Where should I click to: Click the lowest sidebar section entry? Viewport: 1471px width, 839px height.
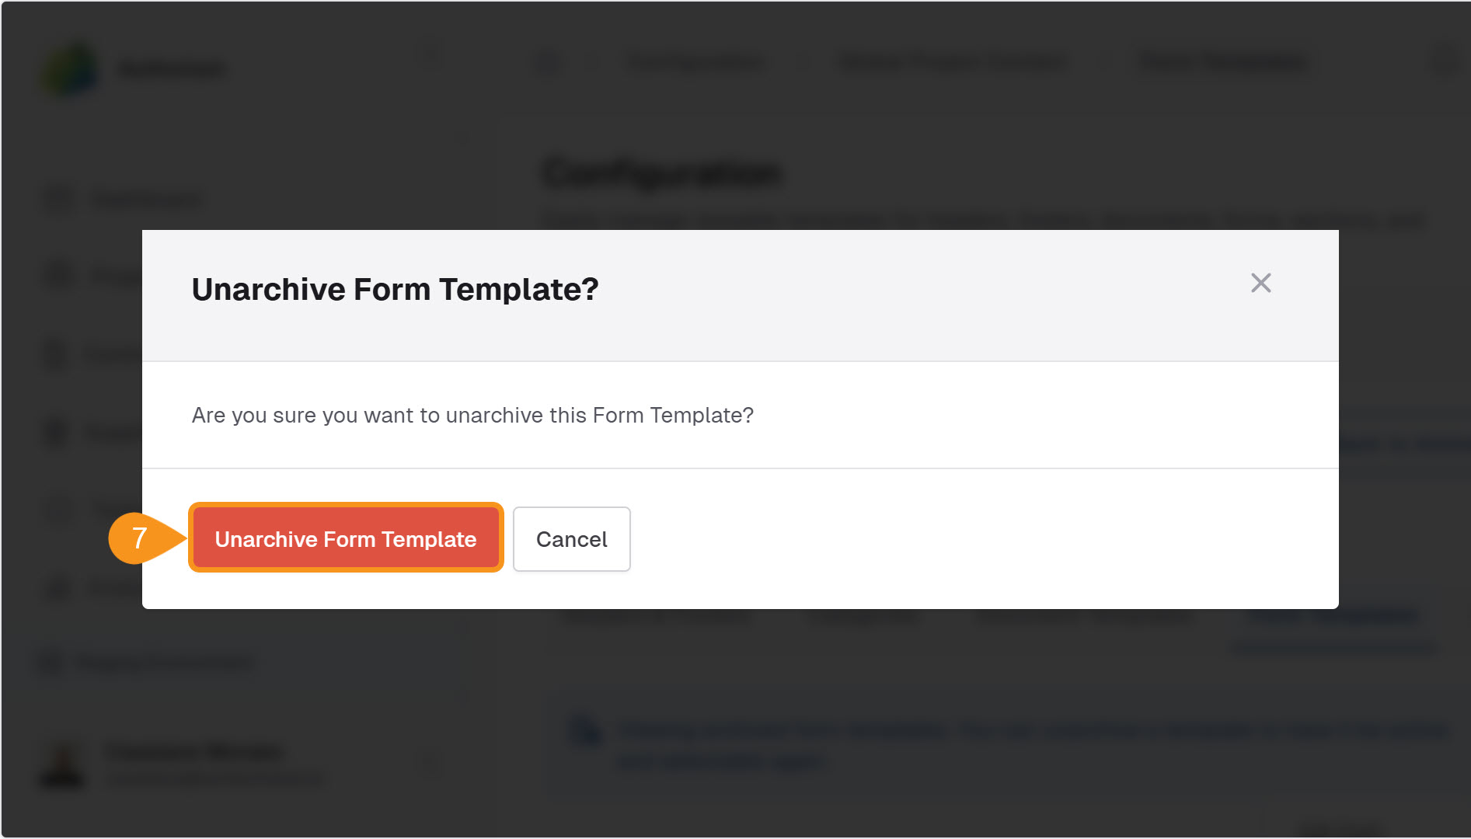pyautogui.click(x=144, y=662)
